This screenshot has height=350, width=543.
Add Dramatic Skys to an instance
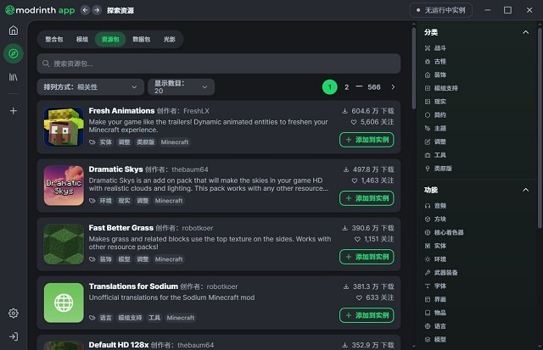point(367,198)
